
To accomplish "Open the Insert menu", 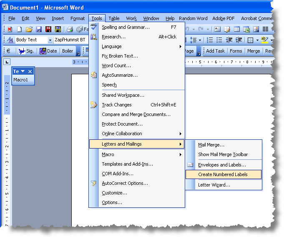I will [x=58, y=18].
